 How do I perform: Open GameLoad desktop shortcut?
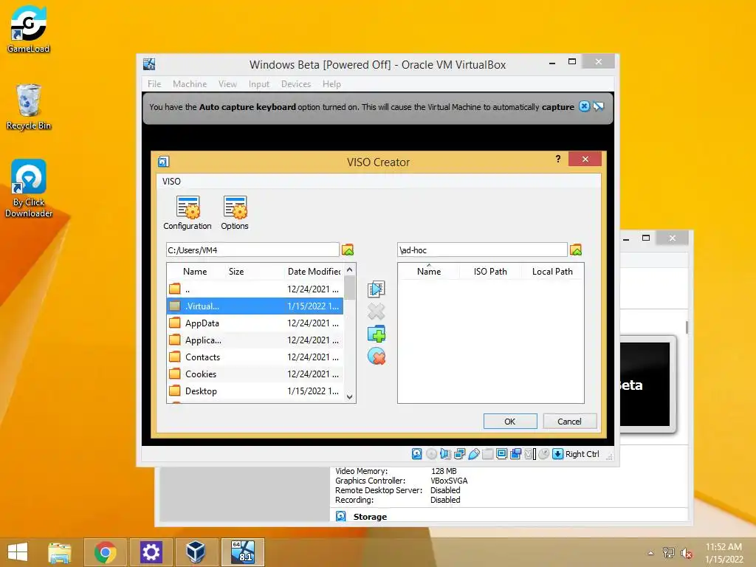coord(29,29)
